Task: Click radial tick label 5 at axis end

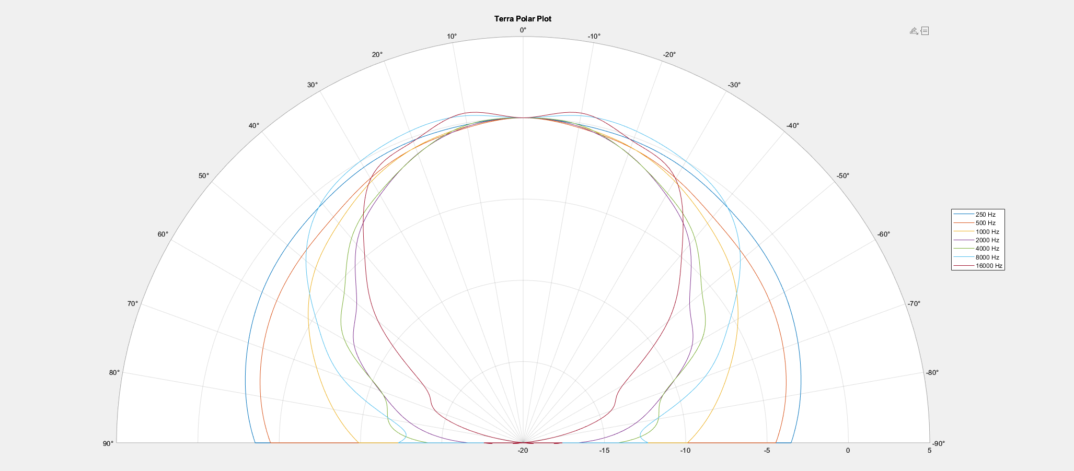Action: coord(929,451)
